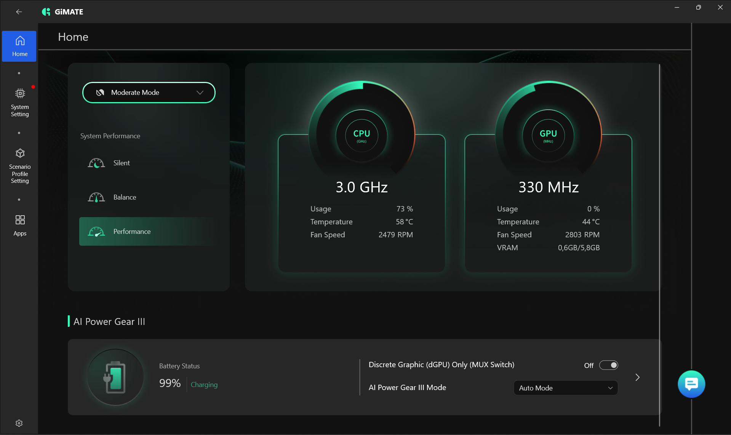This screenshot has width=731, height=435.
Task: Click the Auto Mode dropdown chevron
Action: click(x=610, y=388)
